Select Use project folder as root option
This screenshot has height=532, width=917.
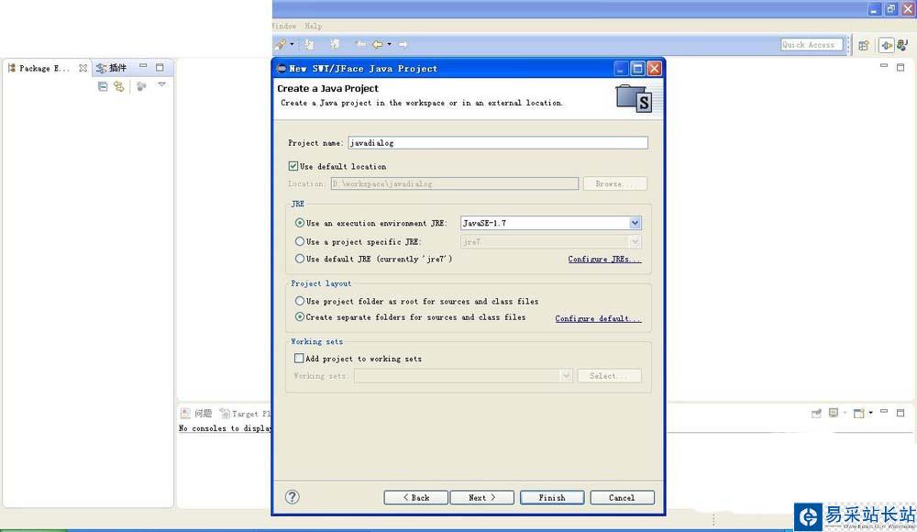(x=300, y=301)
